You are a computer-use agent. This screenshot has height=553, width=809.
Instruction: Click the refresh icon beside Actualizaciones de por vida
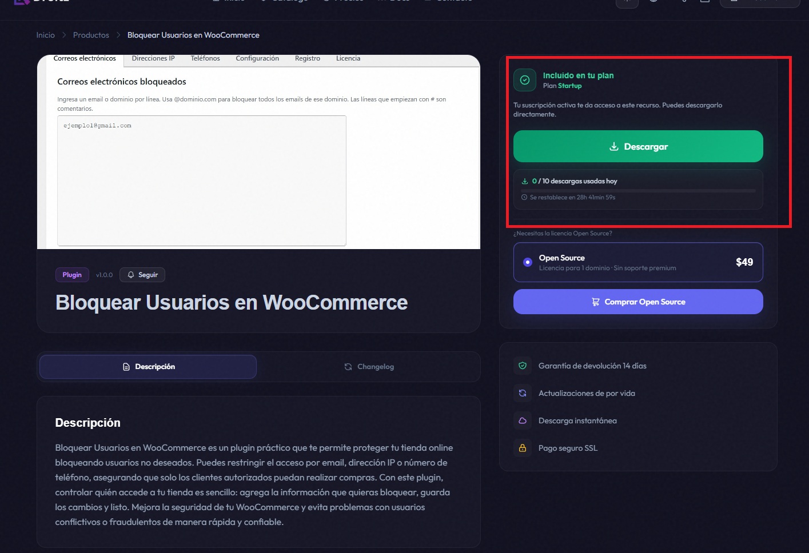[522, 393]
